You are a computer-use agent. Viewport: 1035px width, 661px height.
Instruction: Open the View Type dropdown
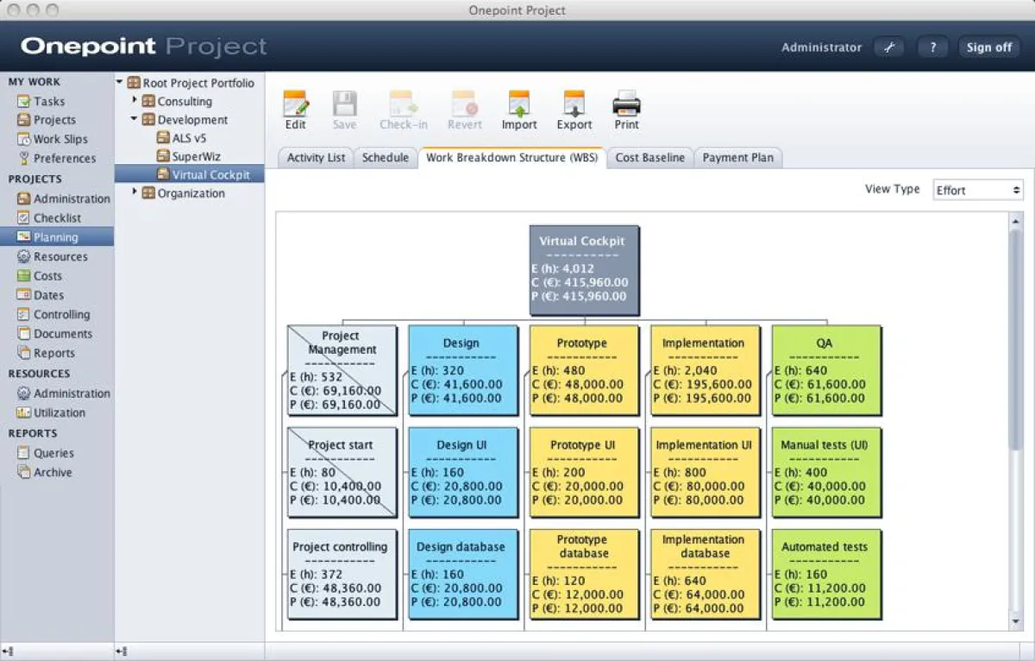point(977,189)
